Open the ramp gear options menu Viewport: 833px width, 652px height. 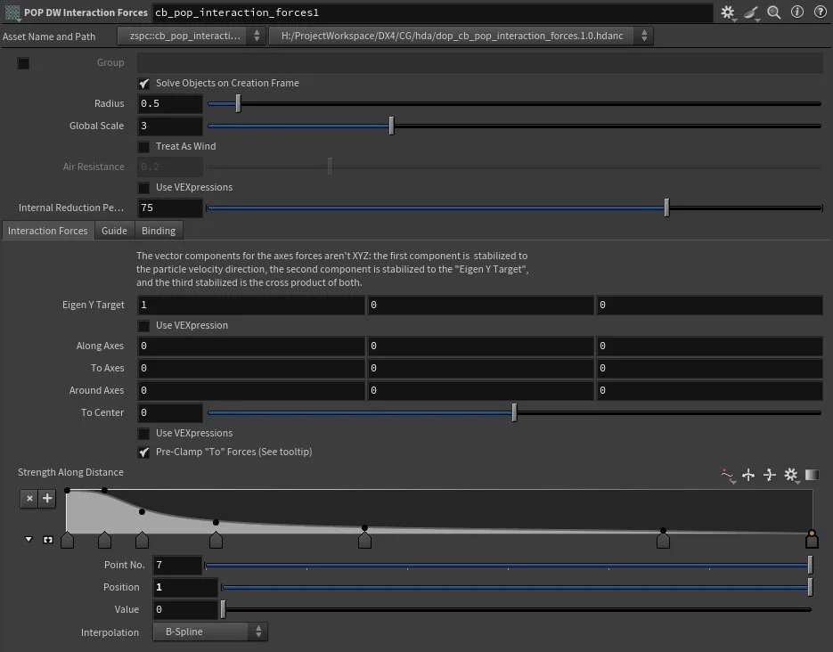pyautogui.click(x=791, y=475)
